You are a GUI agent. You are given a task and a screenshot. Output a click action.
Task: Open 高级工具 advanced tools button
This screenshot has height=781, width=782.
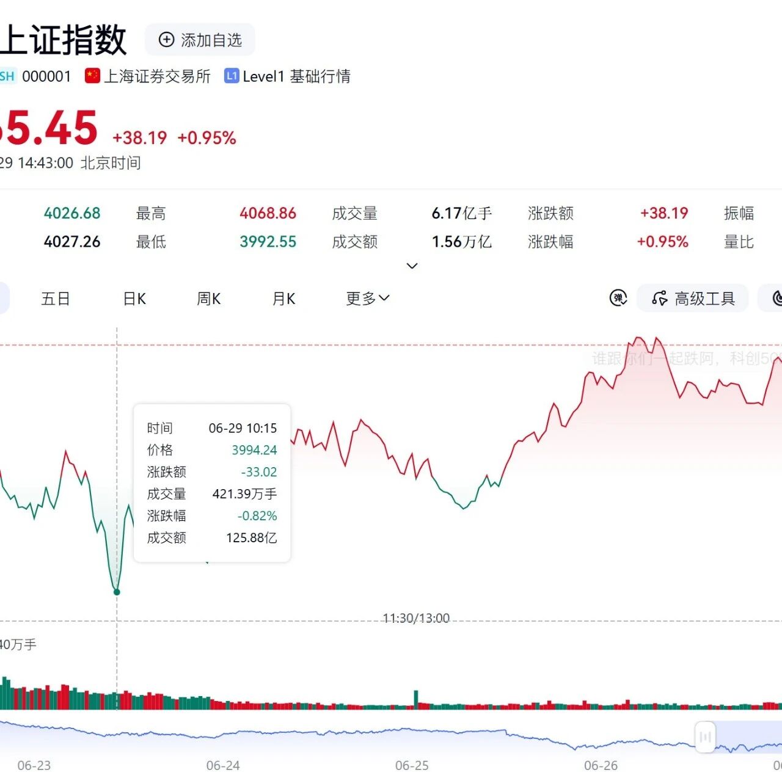tap(693, 298)
